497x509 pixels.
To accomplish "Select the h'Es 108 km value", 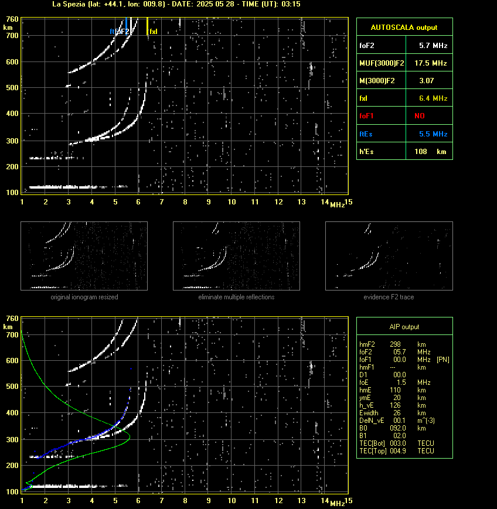I will pyautogui.click(x=430, y=152).
